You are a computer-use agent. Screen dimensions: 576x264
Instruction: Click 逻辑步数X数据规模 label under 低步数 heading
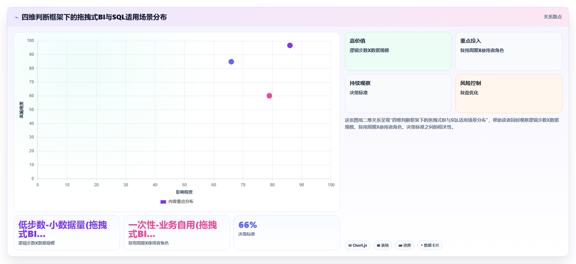[36, 243]
